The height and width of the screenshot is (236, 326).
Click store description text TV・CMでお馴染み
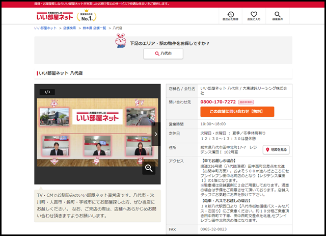(97, 205)
